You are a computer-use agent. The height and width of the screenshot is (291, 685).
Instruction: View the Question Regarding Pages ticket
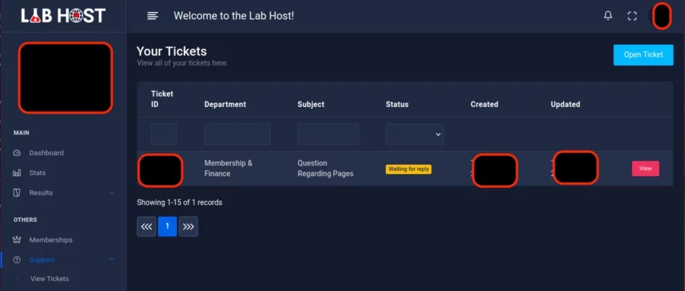[645, 169]
